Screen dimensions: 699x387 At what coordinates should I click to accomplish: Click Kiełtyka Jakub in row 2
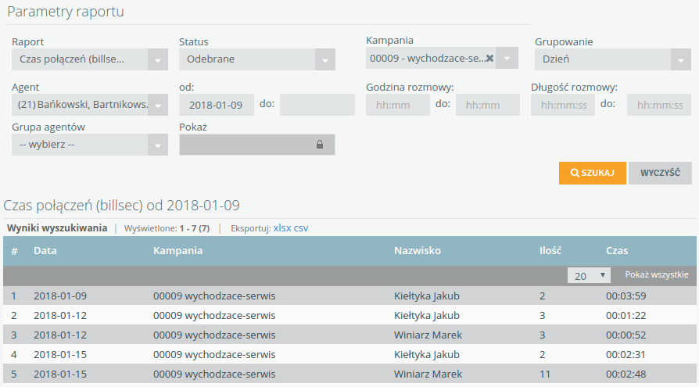coord(427,315)
